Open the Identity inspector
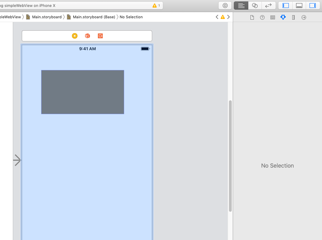This screenshot has height=240, width=322. coord(273,17)
